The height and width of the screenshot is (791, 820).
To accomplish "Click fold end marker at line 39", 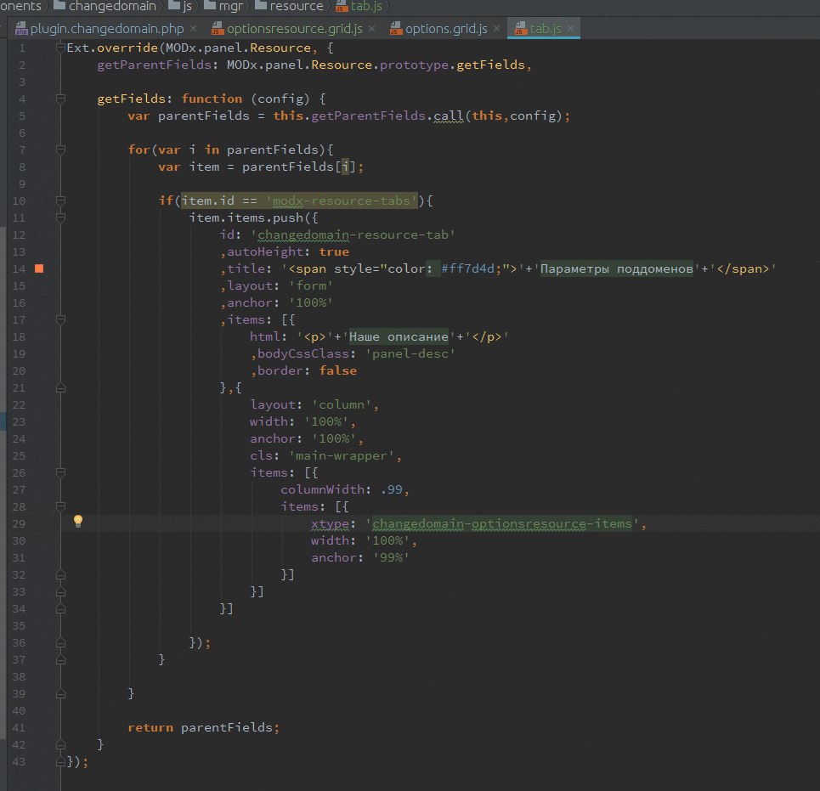I will point(60,694).
